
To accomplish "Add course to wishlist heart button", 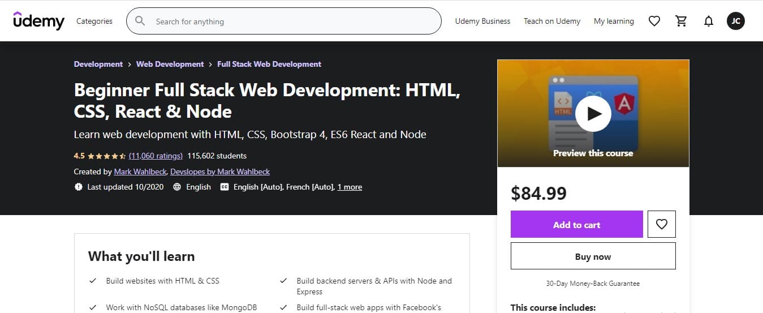I will pyautogui.click(x=662, y=224).
